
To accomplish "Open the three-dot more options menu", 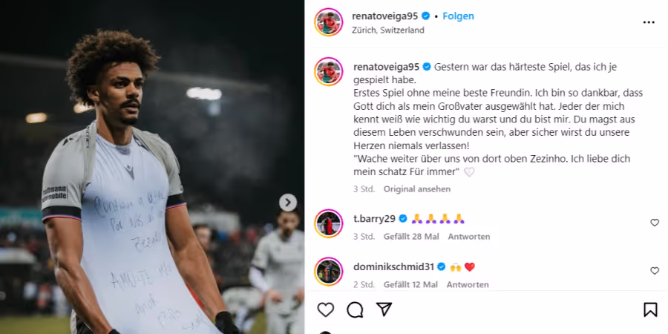I will click(649, 22).
